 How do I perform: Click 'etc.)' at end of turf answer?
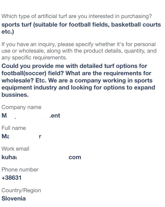[8, 32]
